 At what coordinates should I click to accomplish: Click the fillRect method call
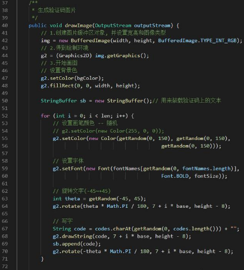[62, 86]
